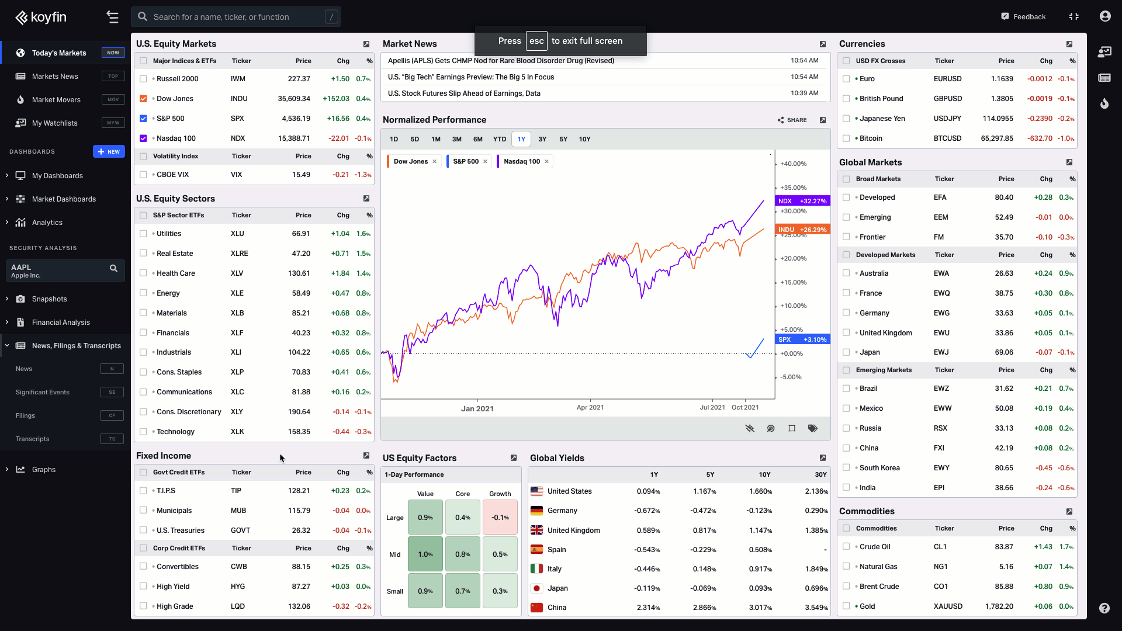Click the square frame icon below chart
Viewport: 1122px width, 631px height.
click(x=792, y=428)
